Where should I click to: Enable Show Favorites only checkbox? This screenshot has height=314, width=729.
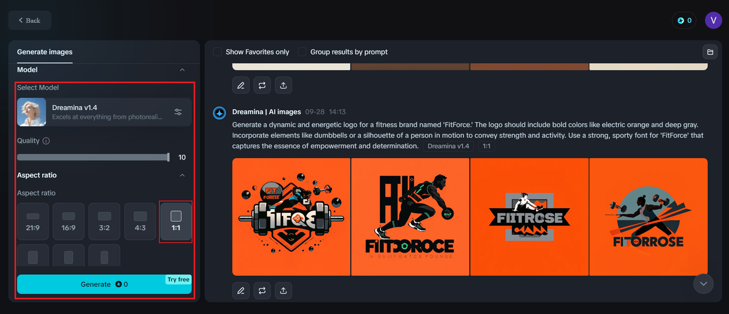218,52
